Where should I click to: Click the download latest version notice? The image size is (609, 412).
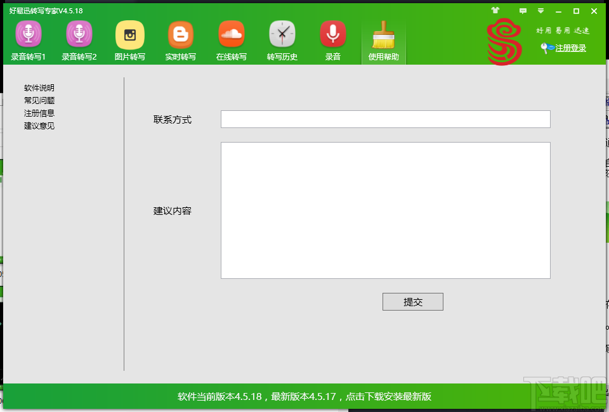(x=304, y=396)
